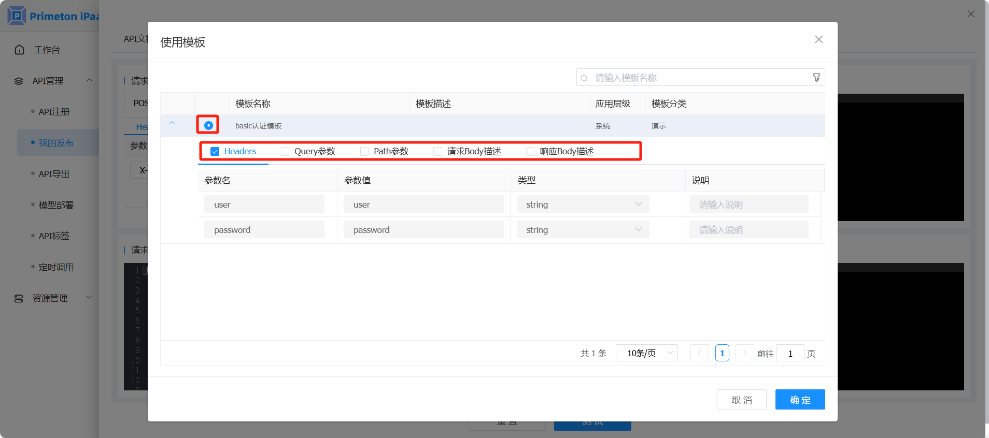The width and height of the screenshot is (989, 438).
Task: Click the 工作台 home icon in sidebar
Action: [20, 50]
